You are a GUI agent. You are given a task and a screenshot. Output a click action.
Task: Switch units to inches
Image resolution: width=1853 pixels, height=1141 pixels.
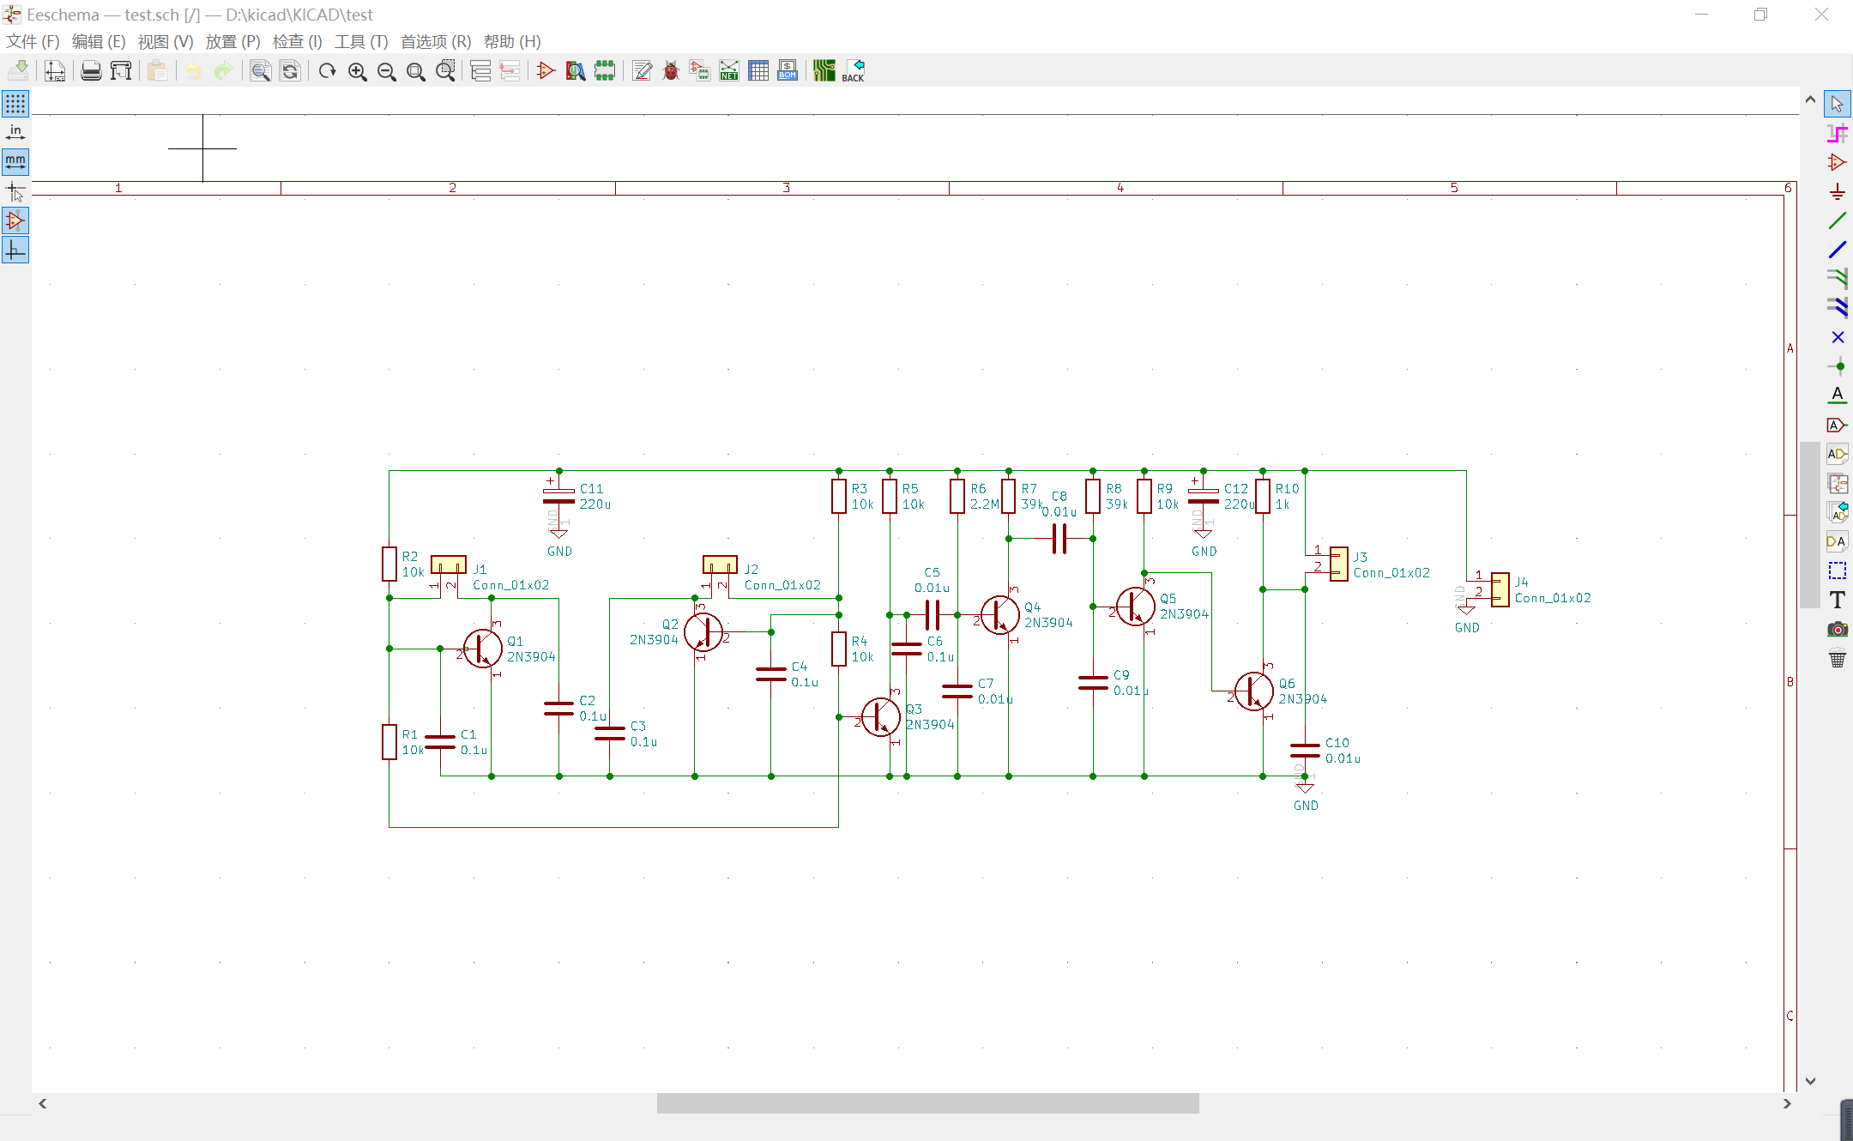(15, 133)
